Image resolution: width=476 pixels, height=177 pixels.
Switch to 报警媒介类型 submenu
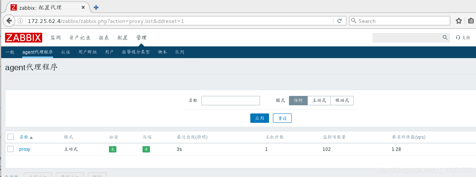coord(136,52)
